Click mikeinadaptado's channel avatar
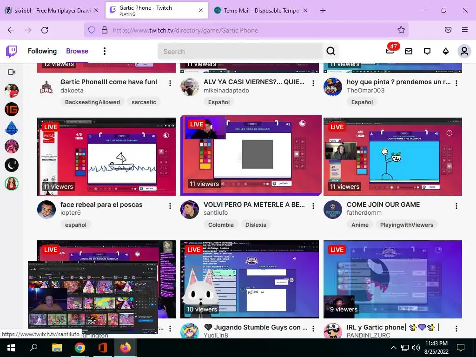The image size is (476, 357). 190,87
